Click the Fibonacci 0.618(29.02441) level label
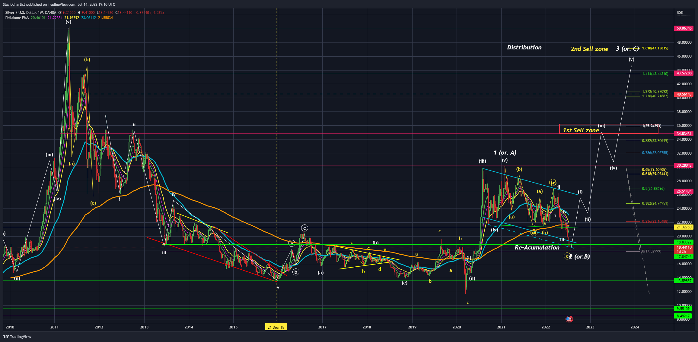698x342 pixels. click(x=655, y=174)
